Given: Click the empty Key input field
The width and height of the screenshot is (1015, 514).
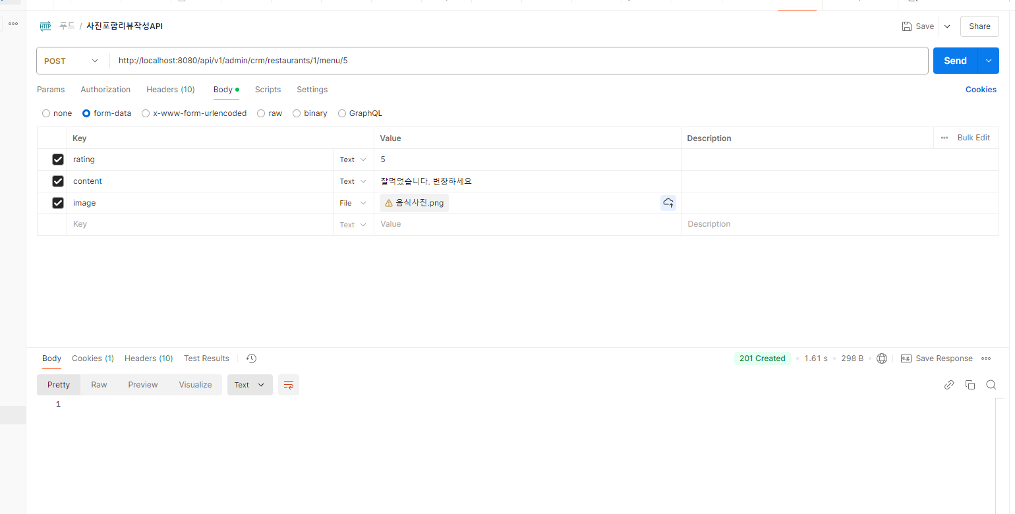Looking at the screenshot, I should pos(200,225).
